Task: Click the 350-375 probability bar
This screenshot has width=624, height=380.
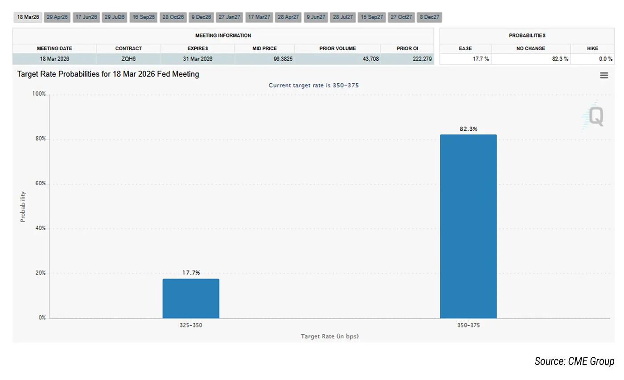Action: 468,227
